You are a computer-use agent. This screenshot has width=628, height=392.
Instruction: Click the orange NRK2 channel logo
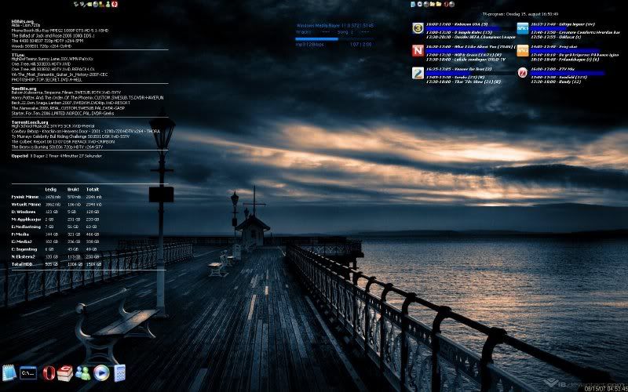pyautogui.click(x=523, y=50)
